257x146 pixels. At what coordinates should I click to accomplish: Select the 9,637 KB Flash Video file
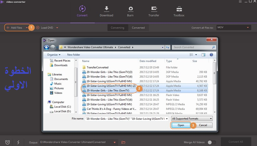coord(145,95)
